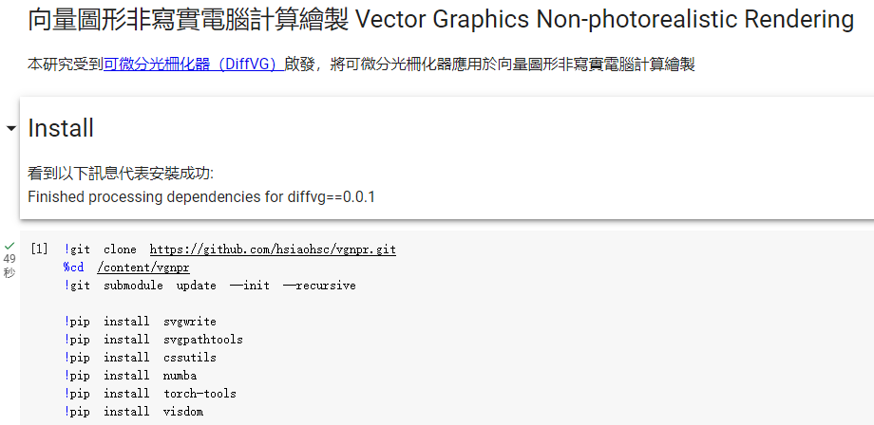
Task: Open the 可微分光柵化器 (DiffVG) link
Action: (x=194, y=65)
